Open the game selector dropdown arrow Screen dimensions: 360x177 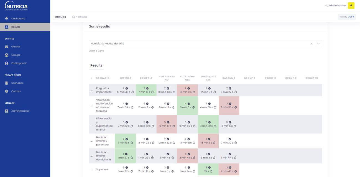pos(319,43)
